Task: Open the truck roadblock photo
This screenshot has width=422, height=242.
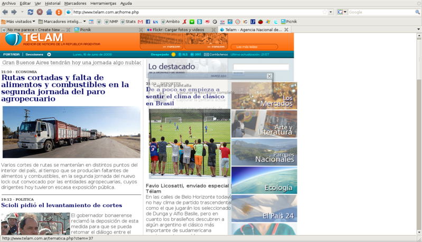Action: pyautogui.click(x=71, y=132)
